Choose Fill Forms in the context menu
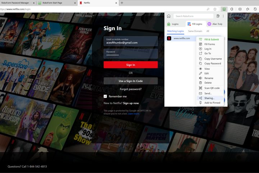 pos(210,44)
